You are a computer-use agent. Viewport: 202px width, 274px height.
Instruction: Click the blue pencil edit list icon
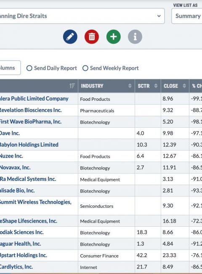[70, 37]
